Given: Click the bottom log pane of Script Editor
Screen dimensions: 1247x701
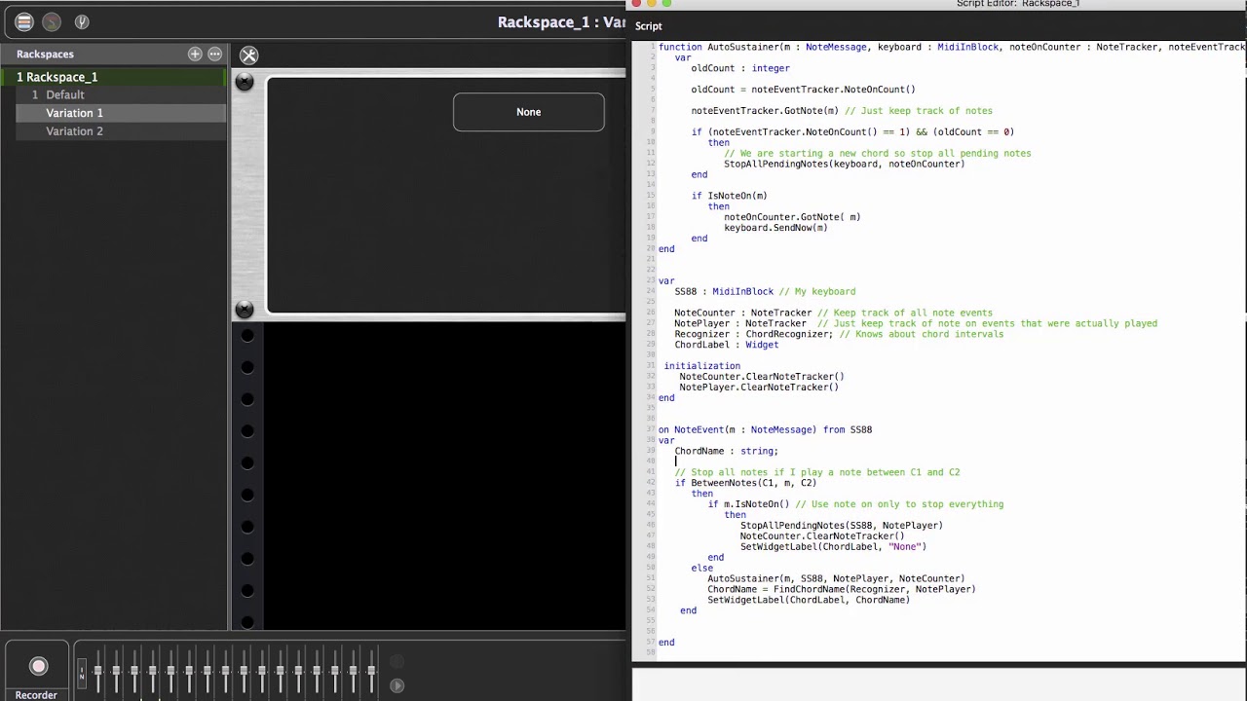Looking at the screenshot, I should [939, 684].
